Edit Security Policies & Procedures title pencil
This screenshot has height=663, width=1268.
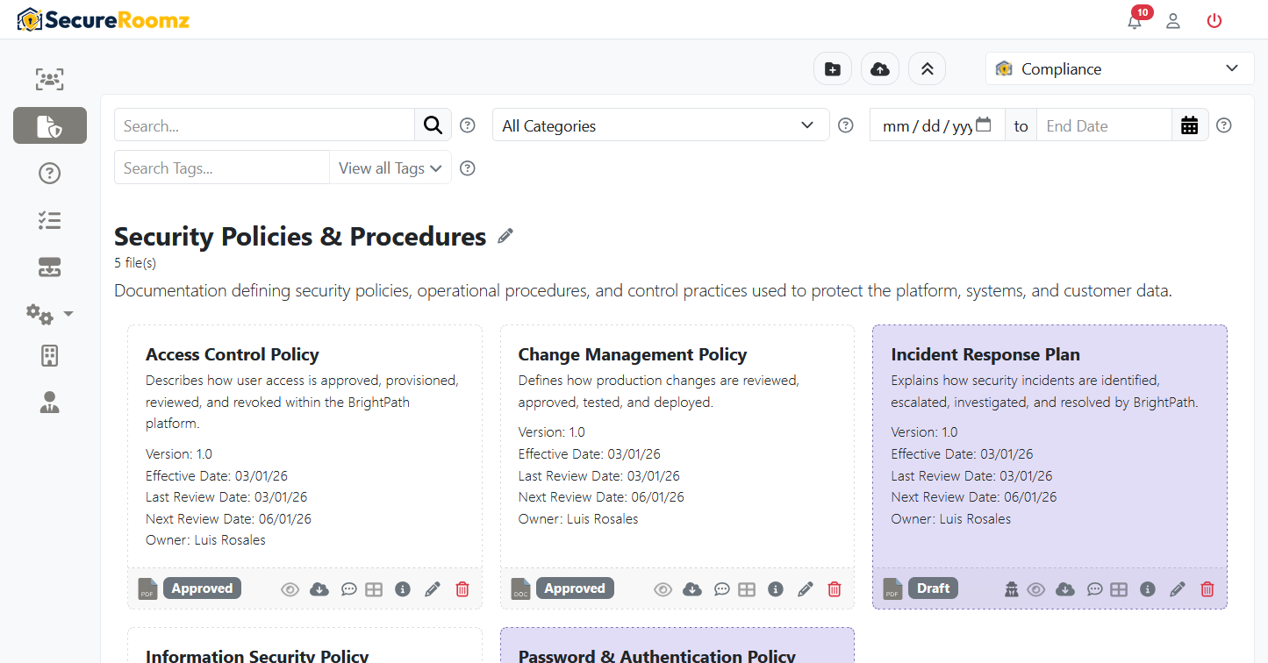[505, 236]
